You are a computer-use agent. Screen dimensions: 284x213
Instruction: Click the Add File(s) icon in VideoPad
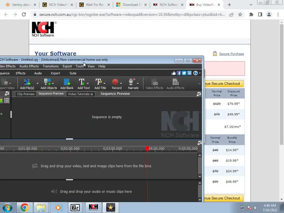tap(27, 82)
